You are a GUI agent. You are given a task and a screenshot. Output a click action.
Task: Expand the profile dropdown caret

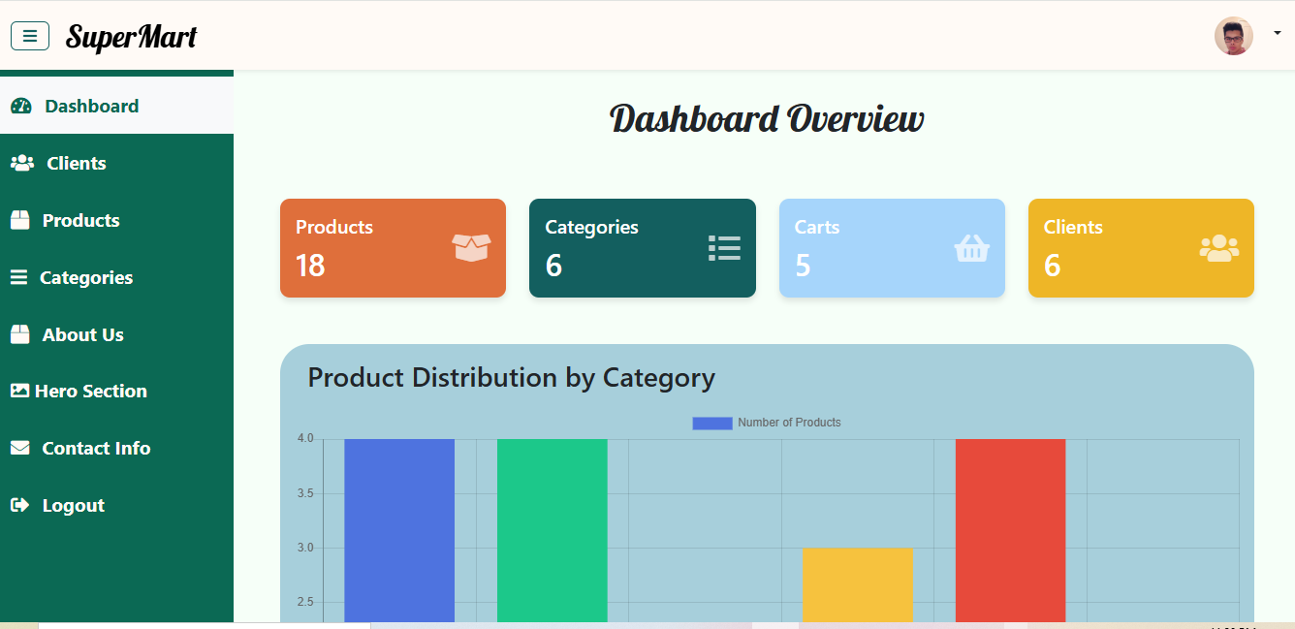click(1277, 33)
